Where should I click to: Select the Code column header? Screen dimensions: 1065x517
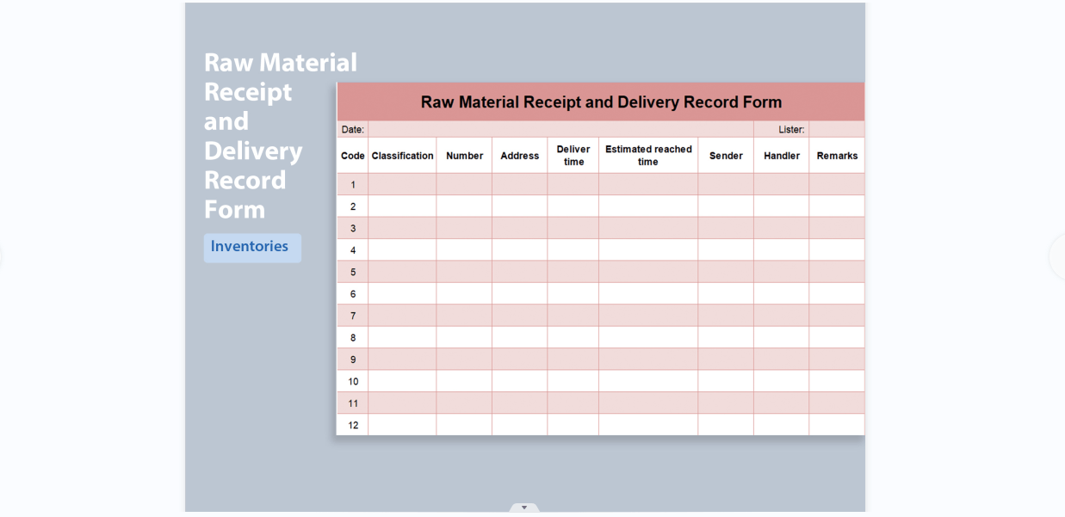[x=352, y=156]
